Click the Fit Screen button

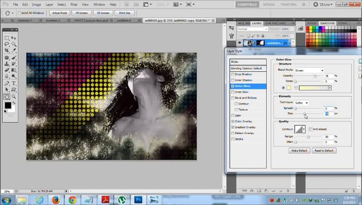82,13
